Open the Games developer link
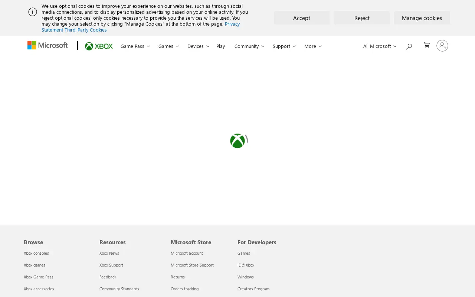The width and height of the screenshot is (475, 297). click(x=244, y=253)
